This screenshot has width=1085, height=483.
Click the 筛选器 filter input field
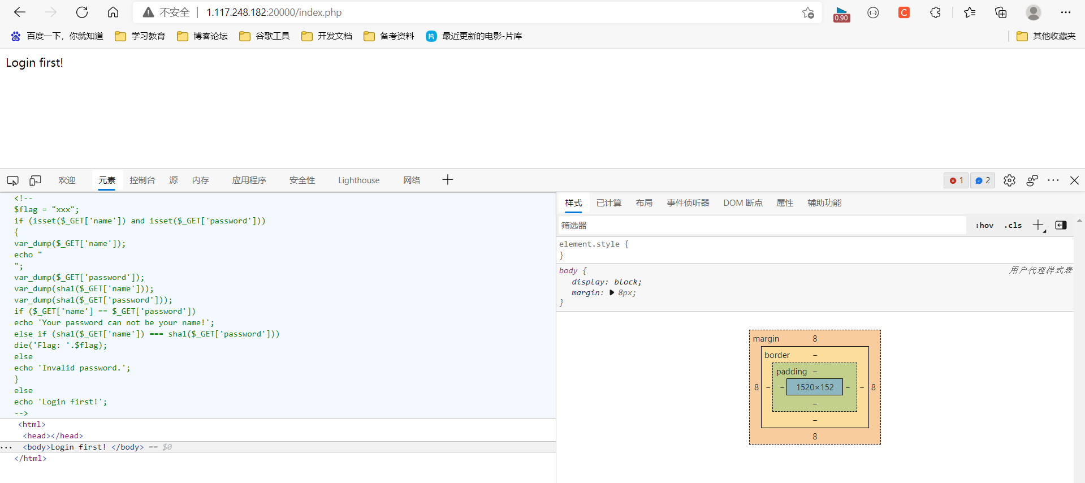(x=762, y=225)
